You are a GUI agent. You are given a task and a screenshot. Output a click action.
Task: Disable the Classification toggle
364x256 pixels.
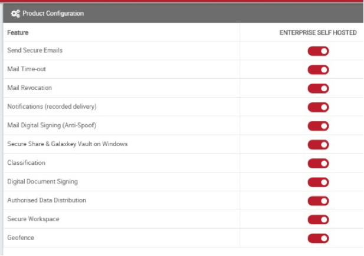tap(318, 164)
